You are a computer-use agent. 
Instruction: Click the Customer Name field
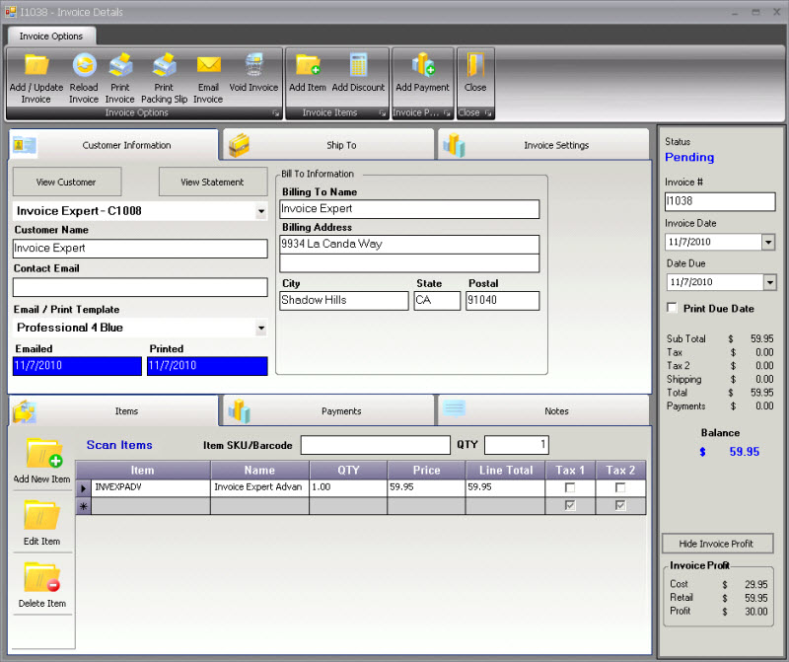(x=140, y=249)
